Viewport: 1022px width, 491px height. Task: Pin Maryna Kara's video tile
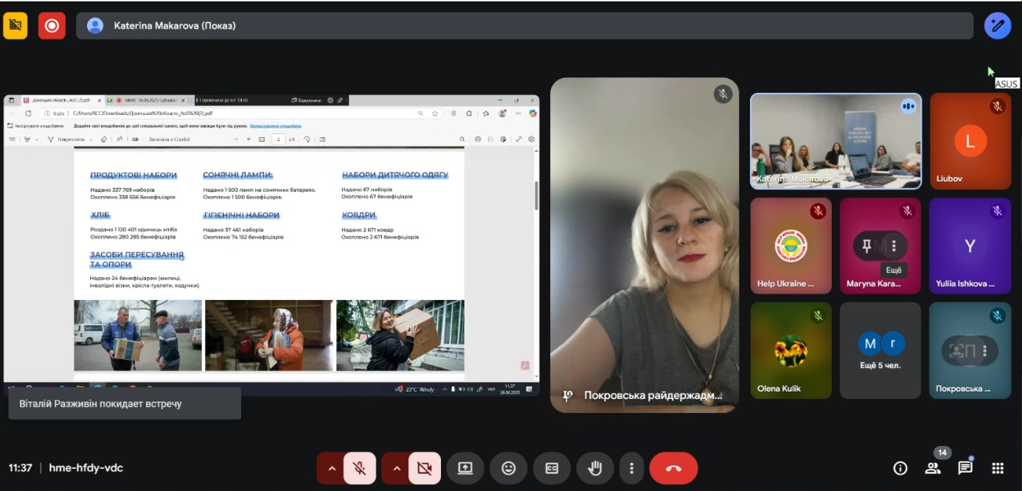point(867,246)
